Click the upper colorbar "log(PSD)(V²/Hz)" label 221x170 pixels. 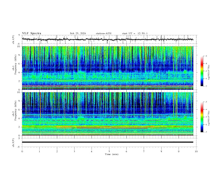[x=209, y=72]
